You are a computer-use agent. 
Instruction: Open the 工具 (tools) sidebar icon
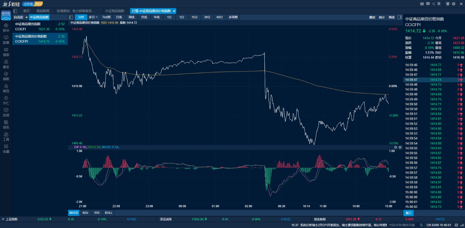(6, 136)
